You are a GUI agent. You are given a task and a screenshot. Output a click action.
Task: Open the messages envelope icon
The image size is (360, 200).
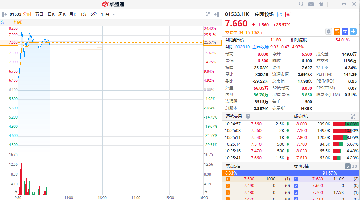[x=311, y=4]
